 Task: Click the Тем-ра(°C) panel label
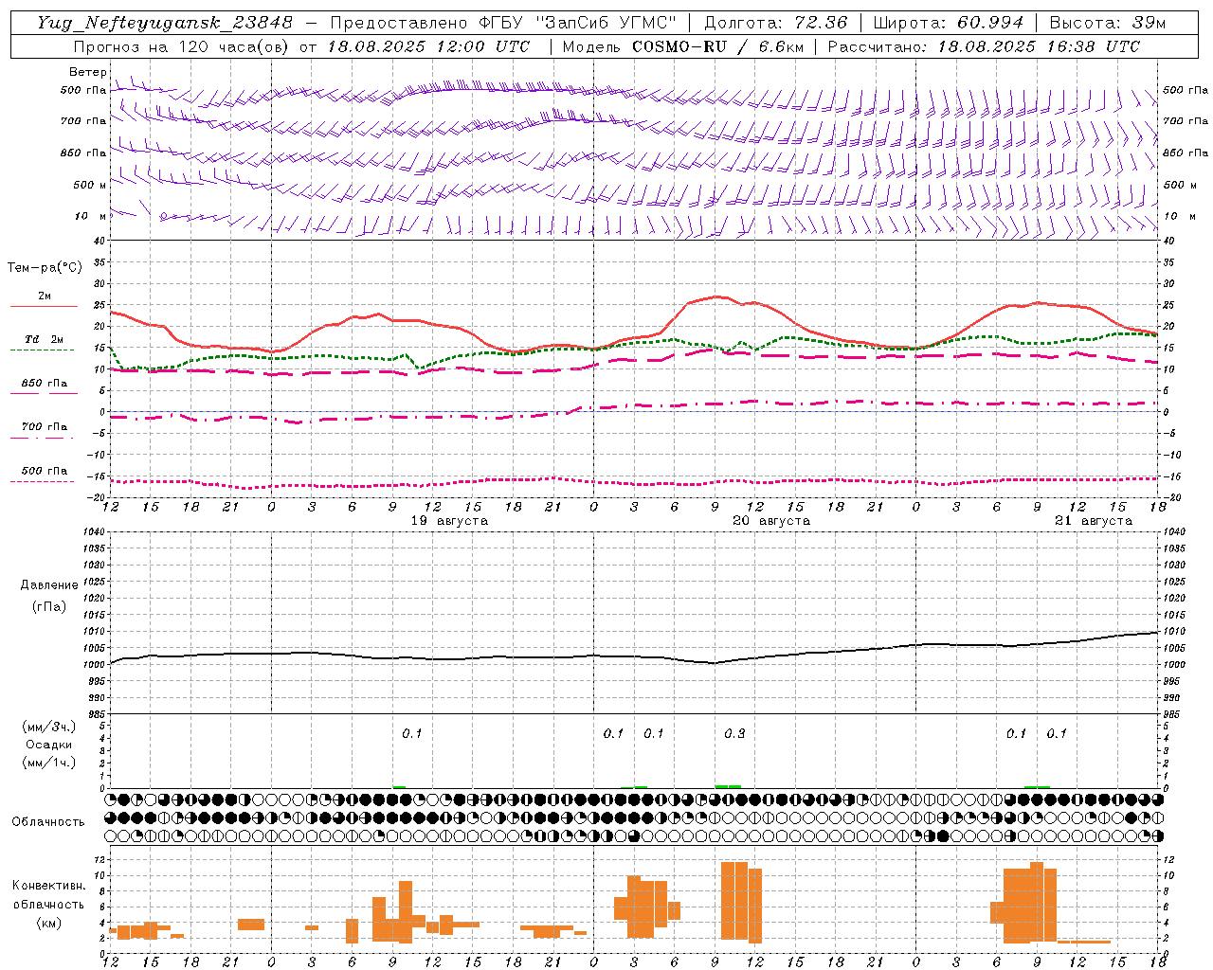point(45,268)
